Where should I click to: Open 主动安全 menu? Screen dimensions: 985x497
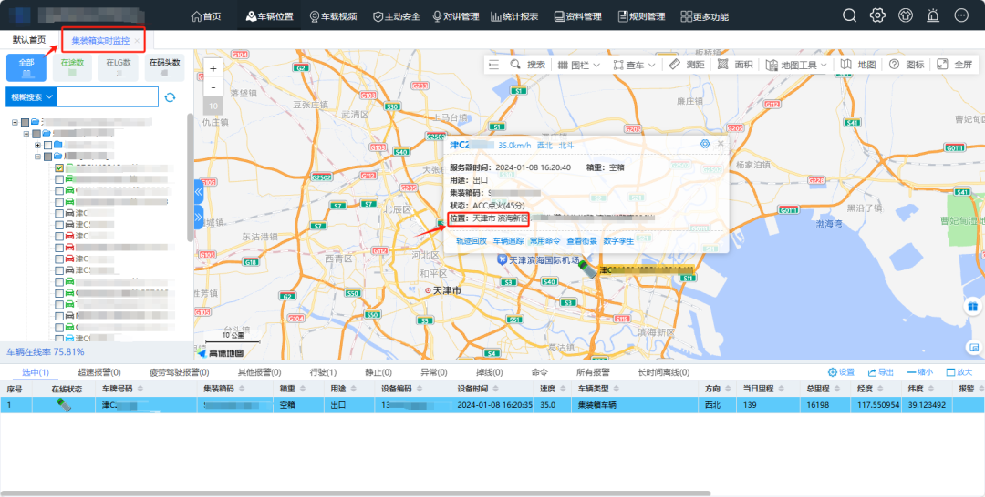pyautogui.click(x=397, y=16)
